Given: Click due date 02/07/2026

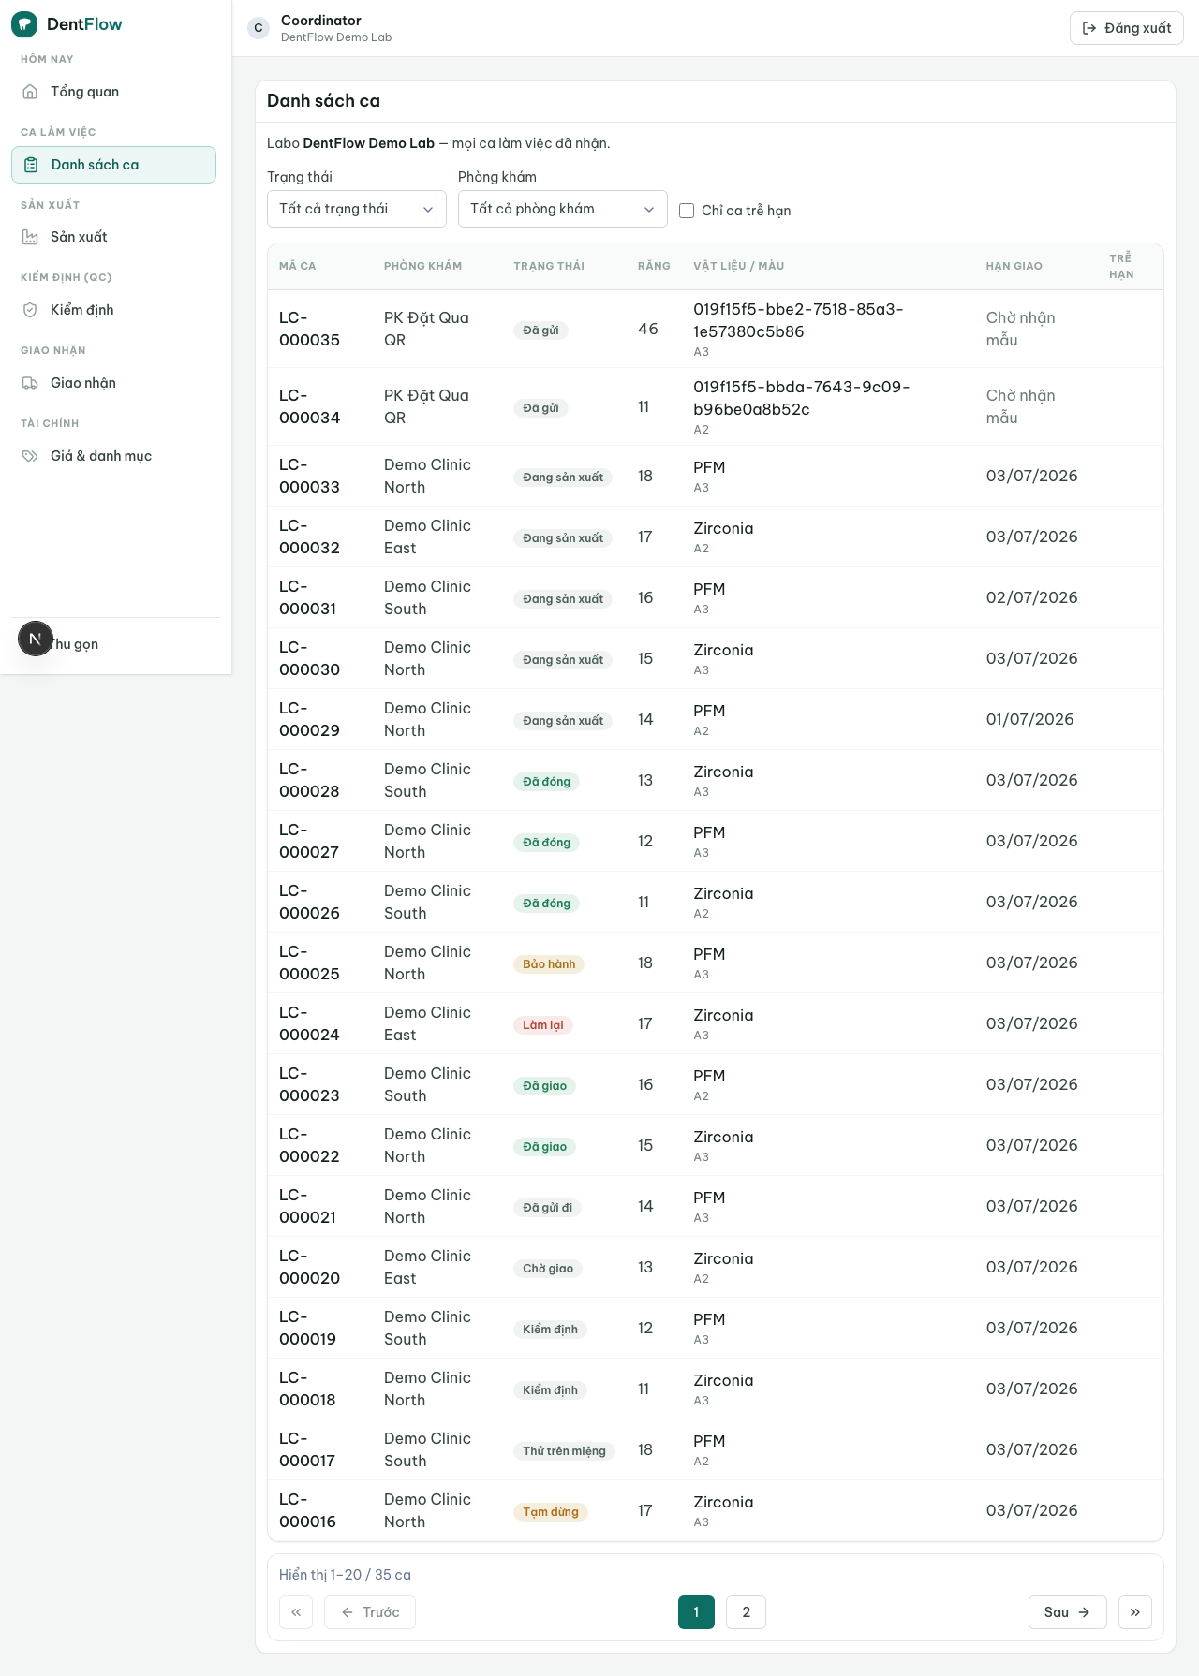Looking at the screenshot, I should (1032, 597).
